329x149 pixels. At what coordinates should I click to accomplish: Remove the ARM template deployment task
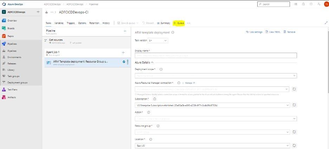(x=289, y=32)
